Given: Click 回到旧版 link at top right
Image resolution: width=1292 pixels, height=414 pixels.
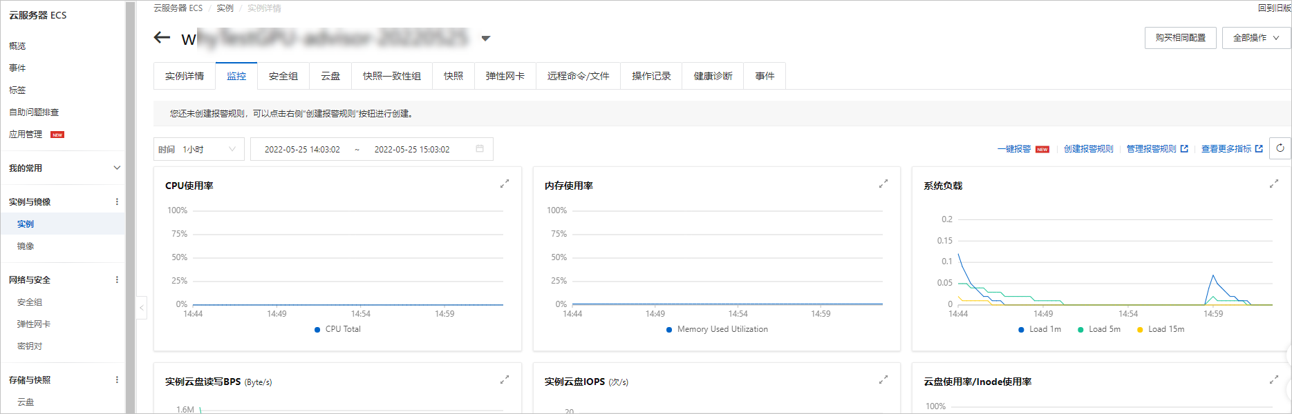Looking at the screenshot, I should [1275, 8].
